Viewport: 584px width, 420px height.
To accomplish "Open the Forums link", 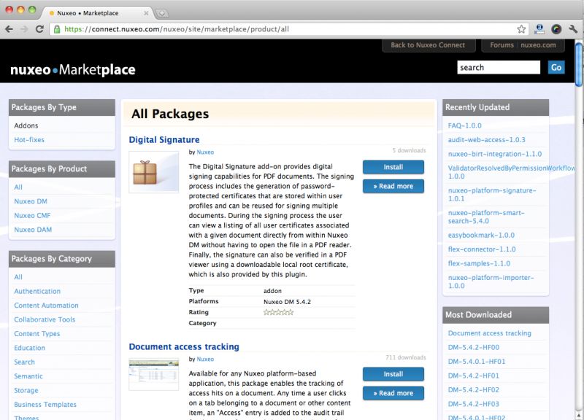I will [x=502, y=45].
